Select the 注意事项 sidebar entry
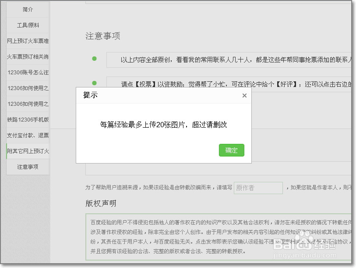The image size is (356, 268). coord(27,167)
